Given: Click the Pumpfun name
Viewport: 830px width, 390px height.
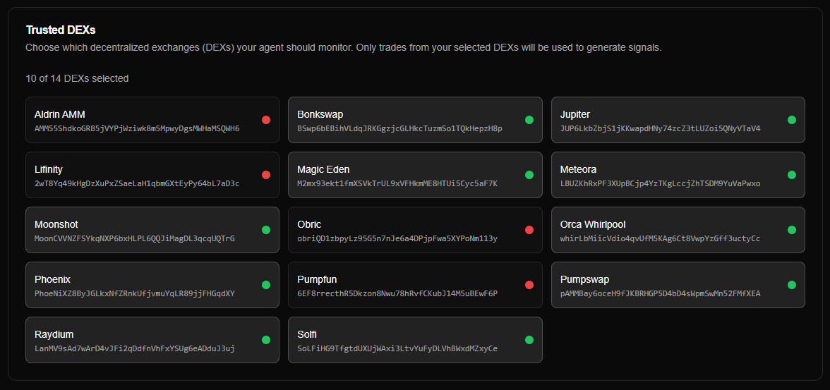Looking at the screenshot, I should coord(317,279).
